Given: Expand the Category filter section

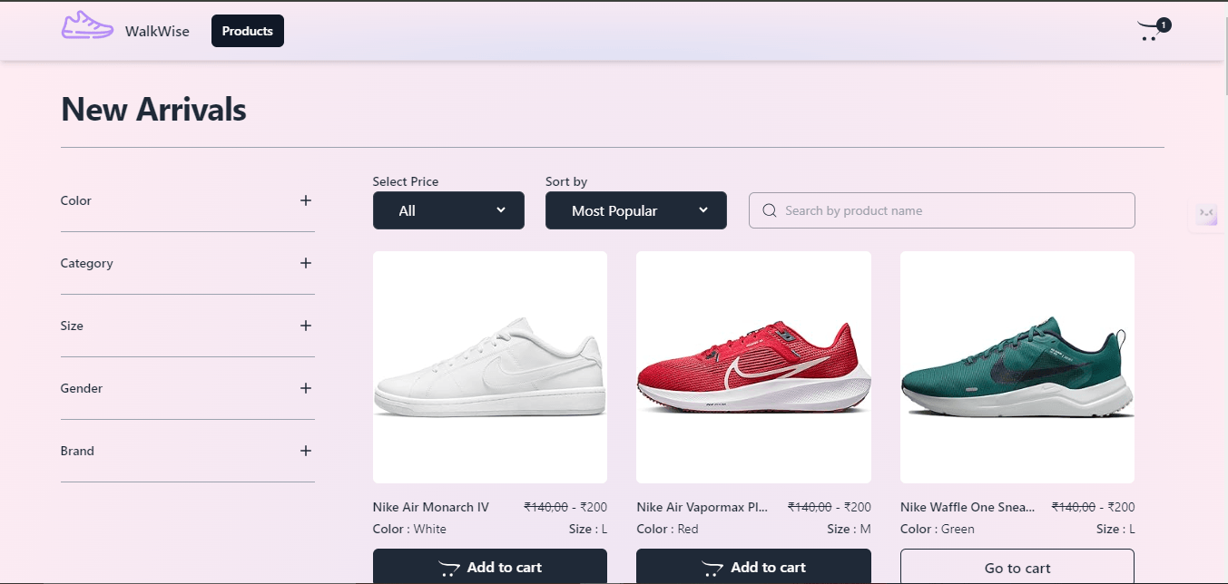Looking at the screenshot, I should pyautogui.click(x=188, y=263).
